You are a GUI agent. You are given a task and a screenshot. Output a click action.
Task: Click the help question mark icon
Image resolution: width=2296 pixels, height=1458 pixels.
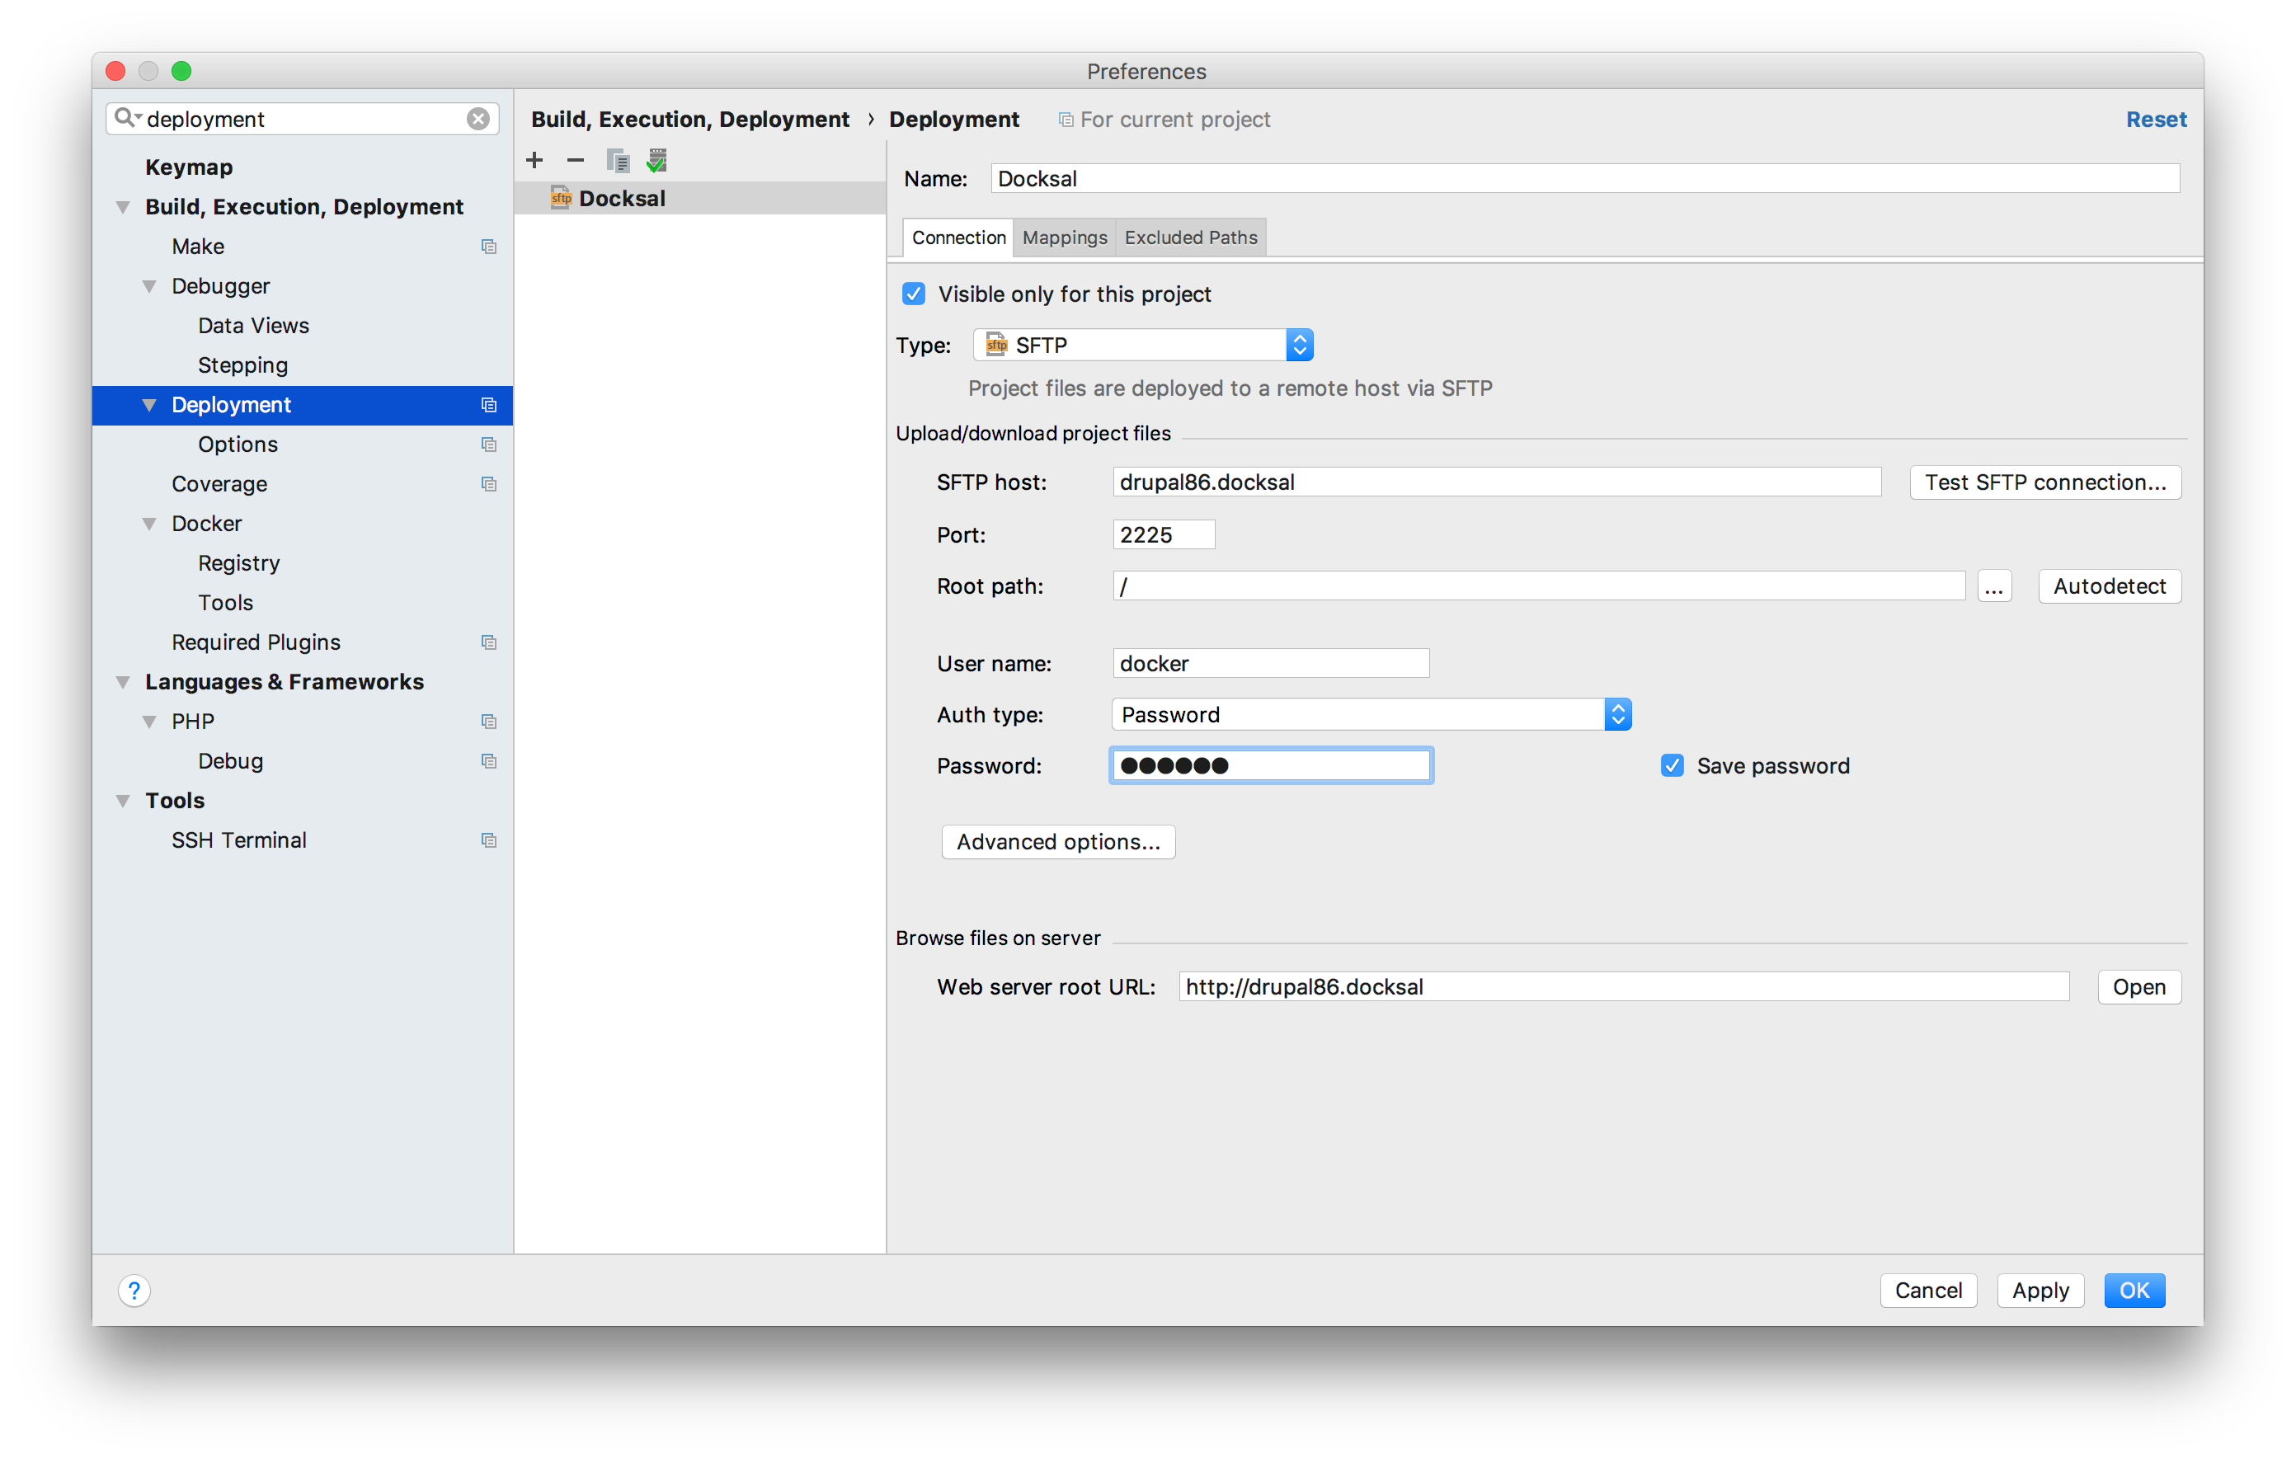pos(134,1290)
